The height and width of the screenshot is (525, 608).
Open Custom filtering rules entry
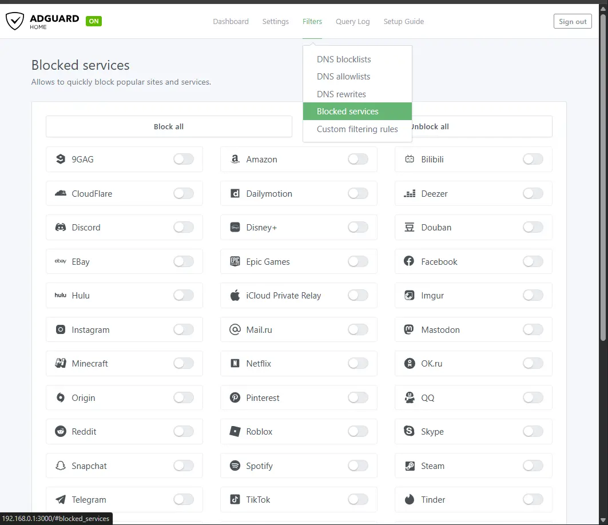point(357,129)
